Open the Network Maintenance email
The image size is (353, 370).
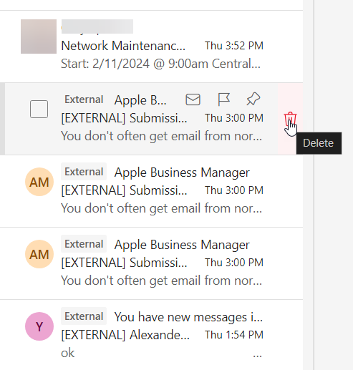pyautogui.click(x=151, y=47)
